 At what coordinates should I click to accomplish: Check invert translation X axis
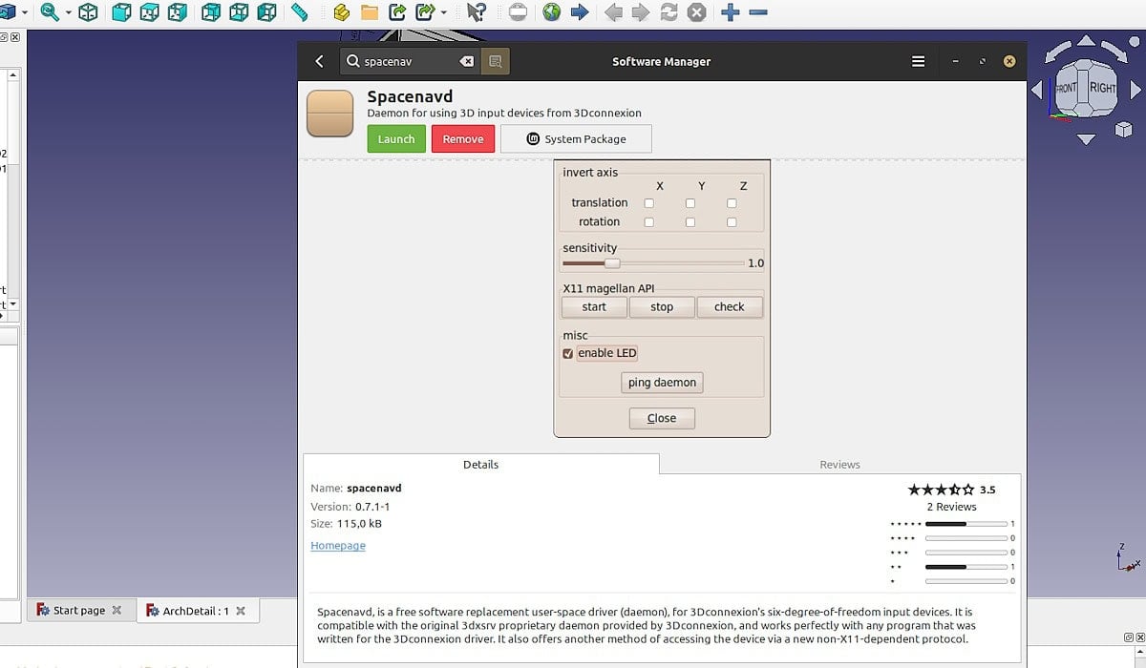click(649, 203)
